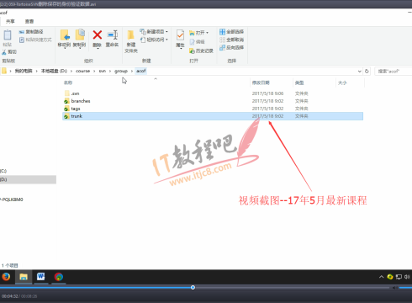
Task: Click Invert selection (反向选择)
Action: [231, 47]
